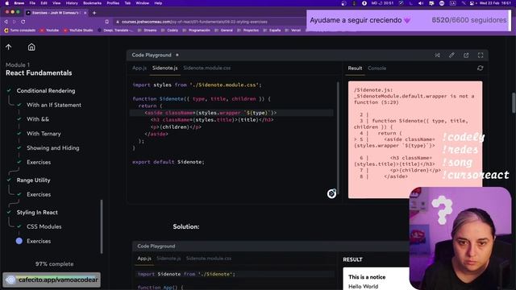Switch to the Result tab
Screen dimensions: 516x290
[x=355, y=68]
